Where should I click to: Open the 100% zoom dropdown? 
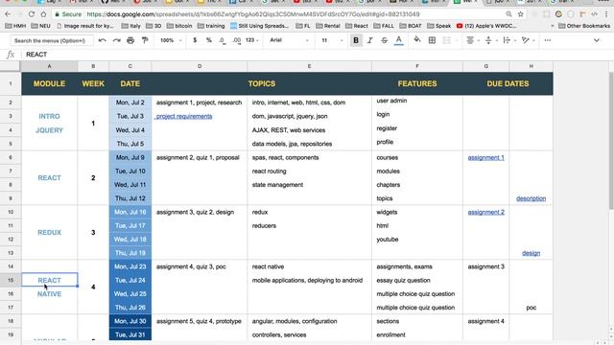pyautogui.click(x=171, y=40)
